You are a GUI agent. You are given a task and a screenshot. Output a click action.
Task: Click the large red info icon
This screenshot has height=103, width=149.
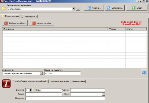pos(6,84)
